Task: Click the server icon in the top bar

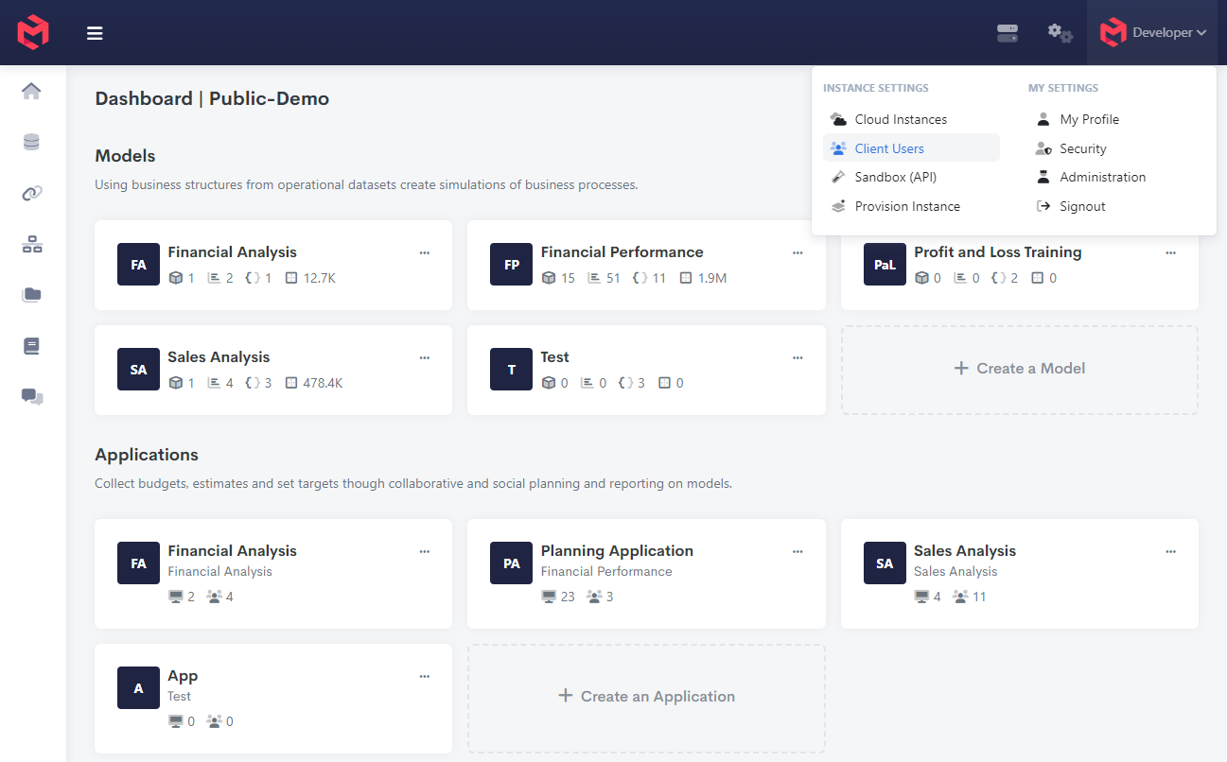Action: 1008,33
